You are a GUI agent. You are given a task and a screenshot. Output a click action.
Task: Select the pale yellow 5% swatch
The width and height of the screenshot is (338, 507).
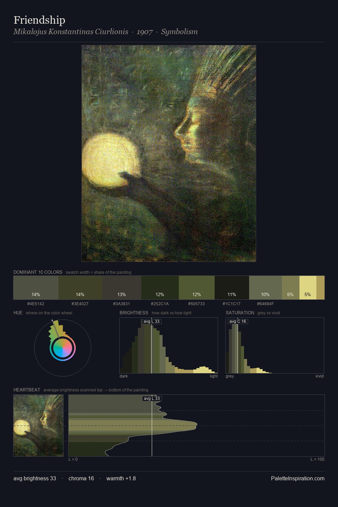pos(308,288)
